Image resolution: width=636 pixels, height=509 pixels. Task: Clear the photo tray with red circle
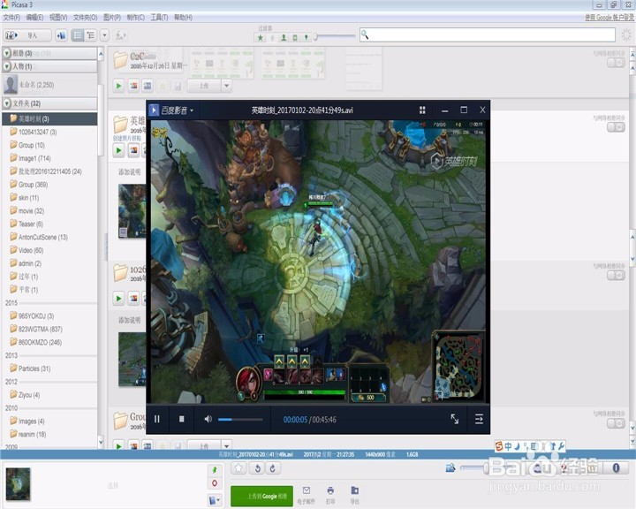coord(215,483)
